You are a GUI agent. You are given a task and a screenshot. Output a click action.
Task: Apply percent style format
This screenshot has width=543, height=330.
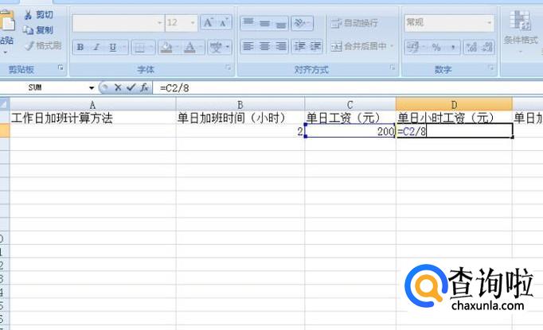pos(436,47)
